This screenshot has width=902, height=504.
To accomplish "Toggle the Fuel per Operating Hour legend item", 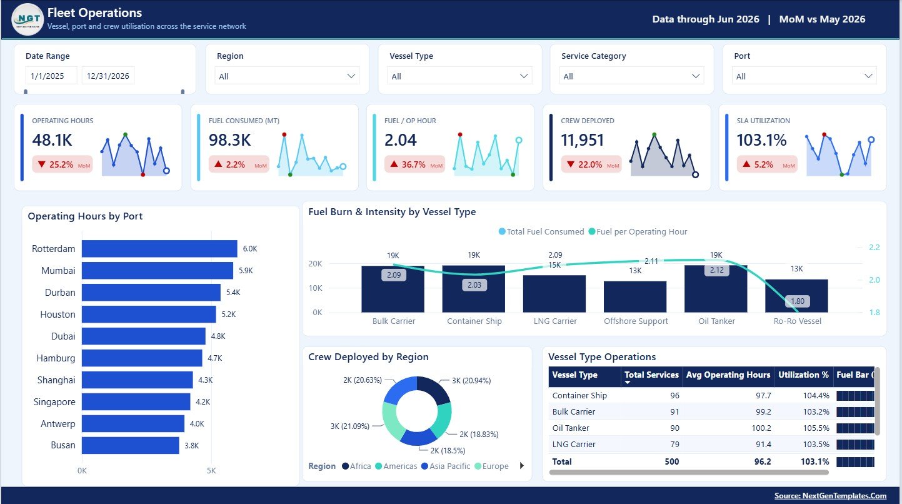I will (638, 231).
